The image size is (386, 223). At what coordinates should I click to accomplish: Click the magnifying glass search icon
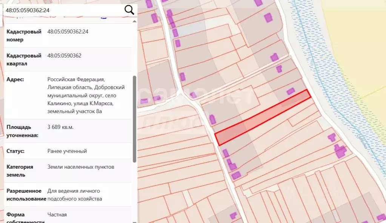[x=129, y=10]
